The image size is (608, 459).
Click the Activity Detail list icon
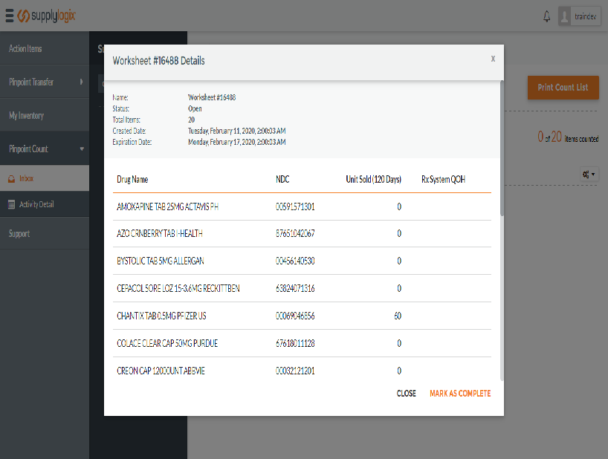(x=11, y=204)
